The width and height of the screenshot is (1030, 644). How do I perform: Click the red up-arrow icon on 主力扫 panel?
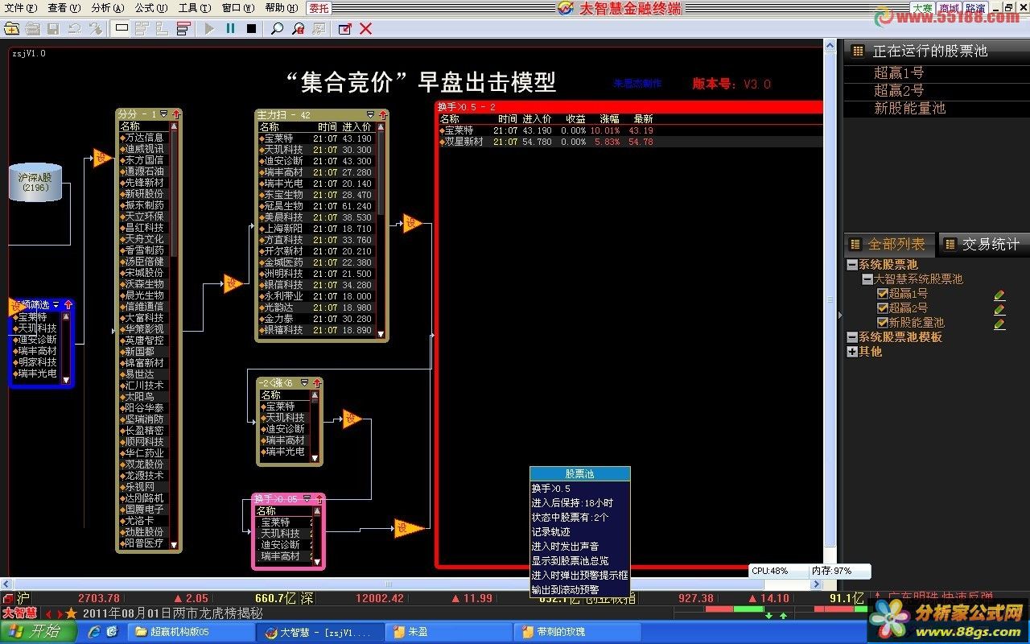tap(381, 115)
